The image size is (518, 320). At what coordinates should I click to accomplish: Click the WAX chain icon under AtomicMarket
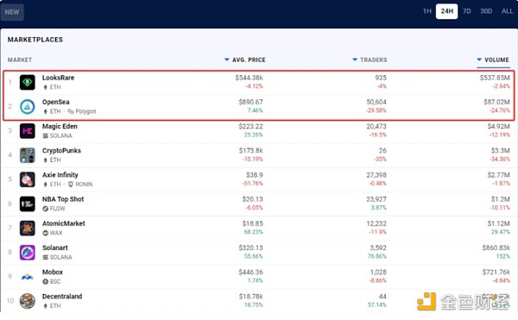click(46, 233)
